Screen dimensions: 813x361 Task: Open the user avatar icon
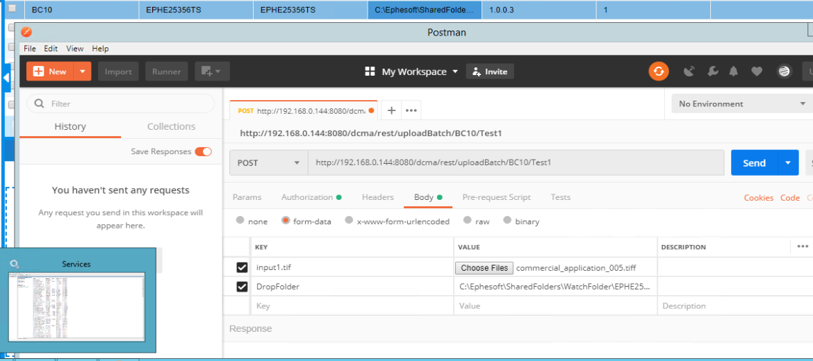coord(784,72)
